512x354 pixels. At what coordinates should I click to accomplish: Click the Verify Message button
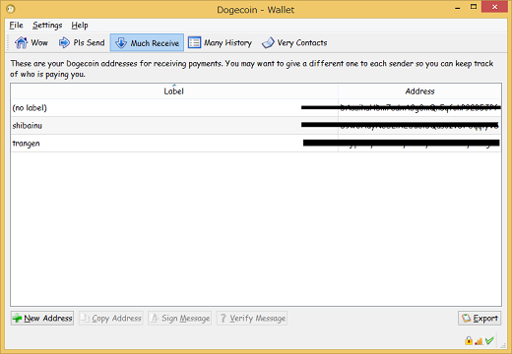252,318
